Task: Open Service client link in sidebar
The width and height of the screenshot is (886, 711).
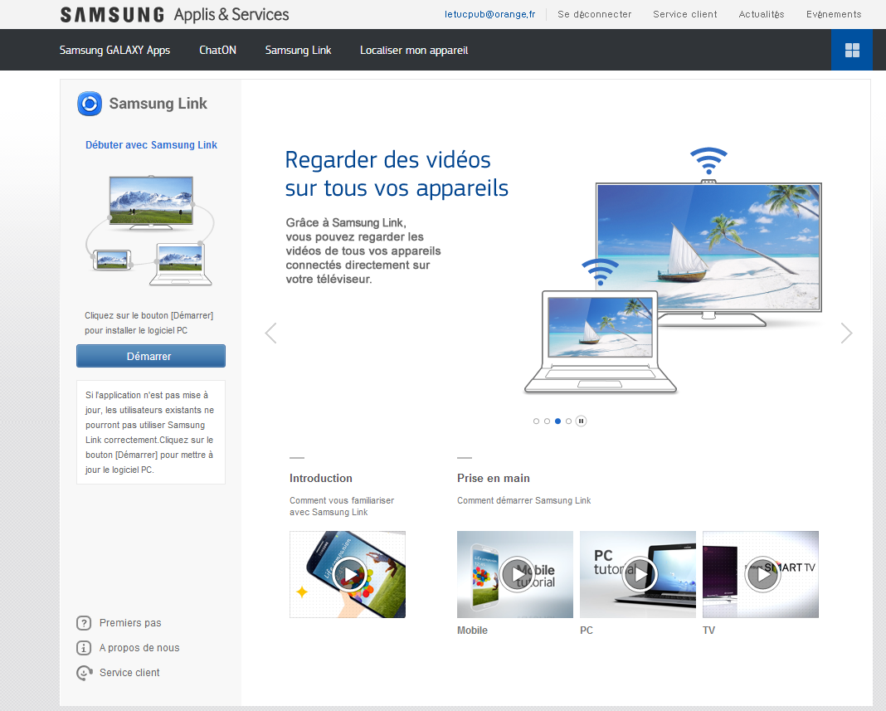Action: [129, 673]
